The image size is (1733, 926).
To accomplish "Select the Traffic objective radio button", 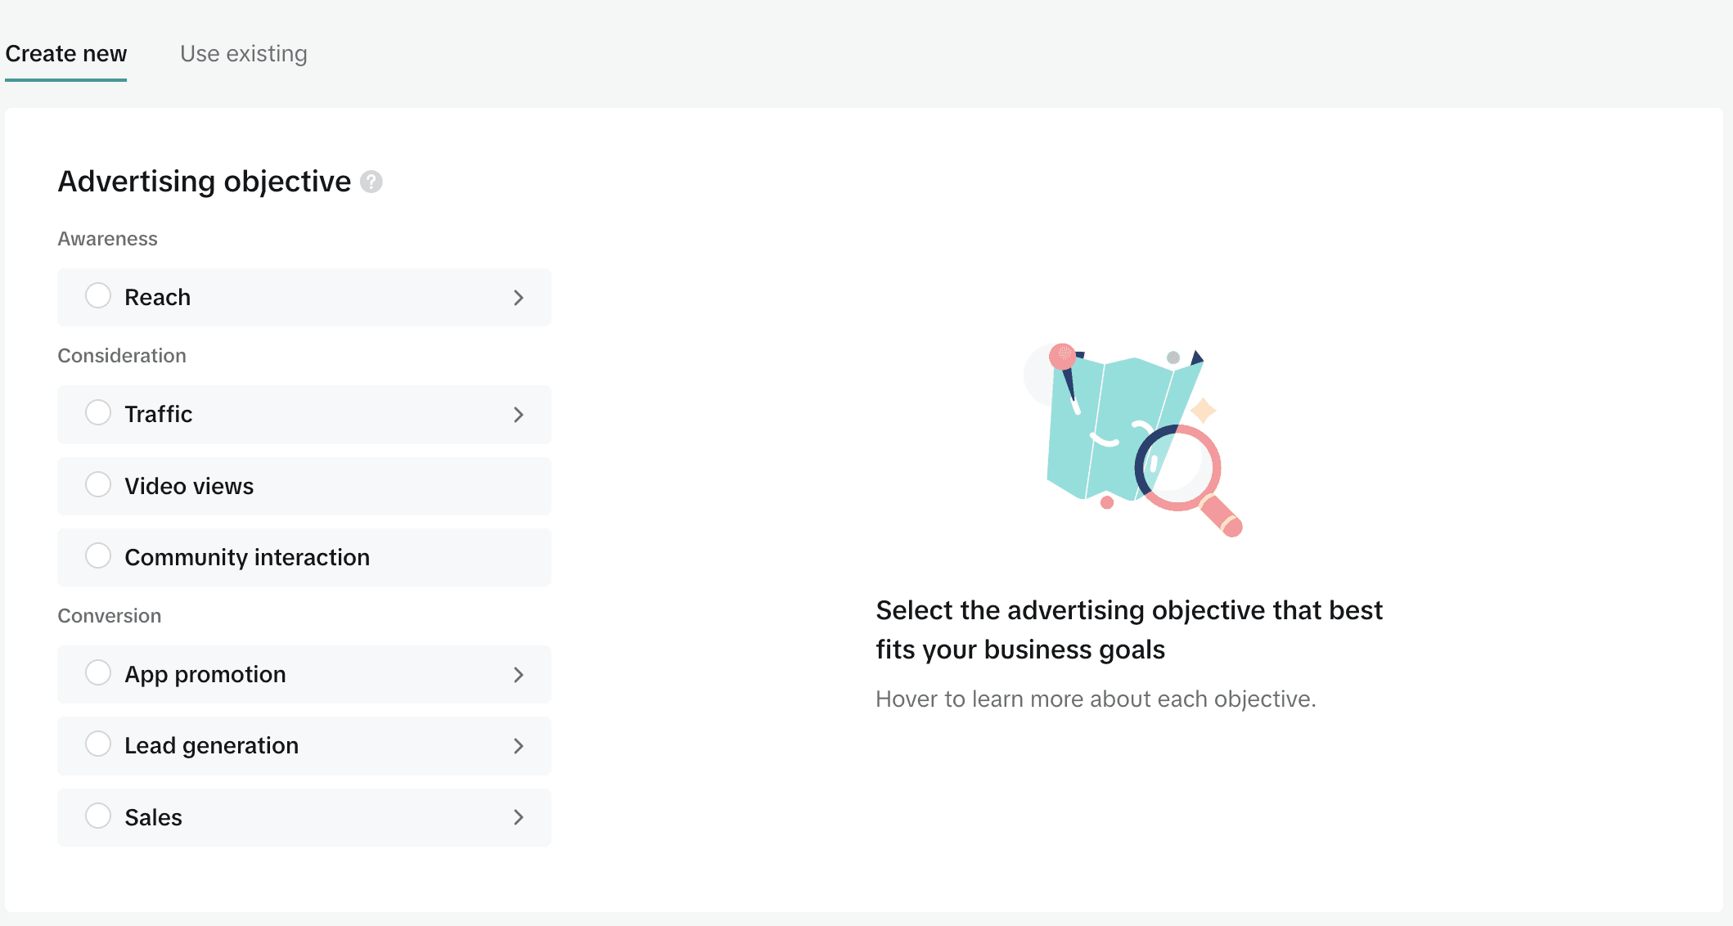I will click(98, 413).
